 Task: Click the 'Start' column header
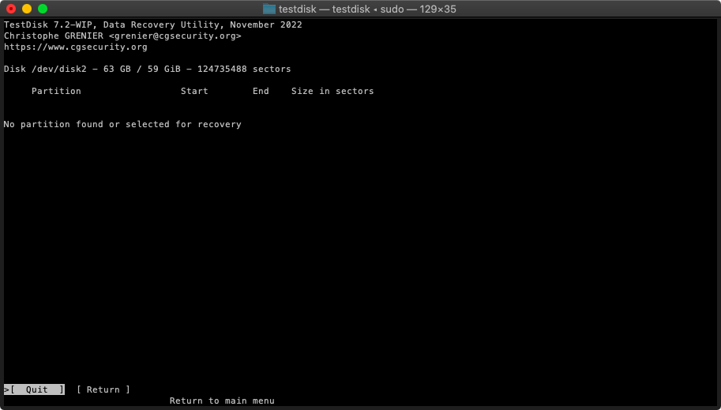[194, 91]
